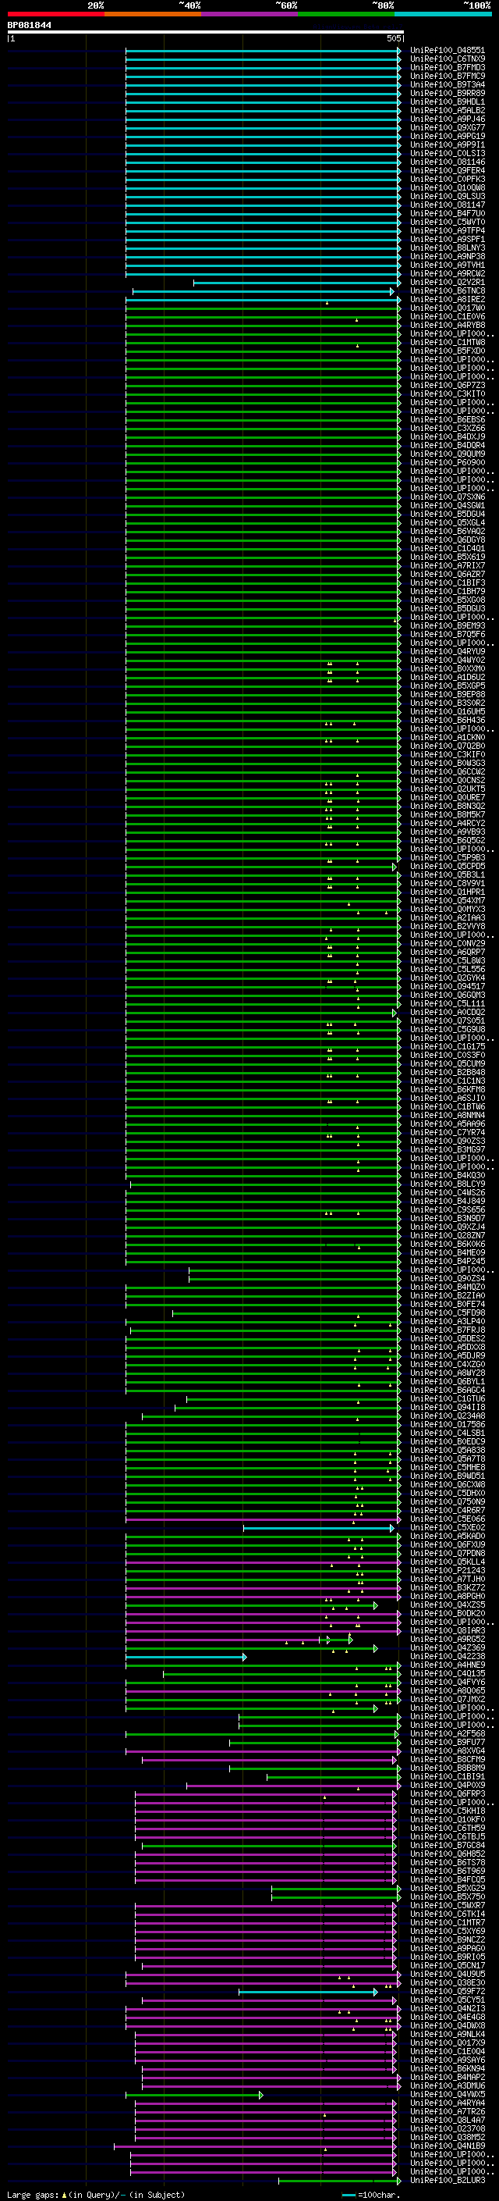Click label UniRef100_B4KQ30
The image size is (499, 2201).
tap(447, 1176)
